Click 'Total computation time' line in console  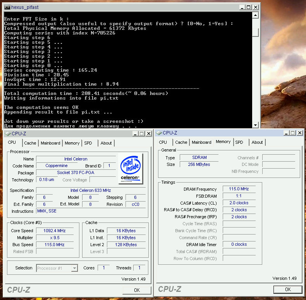pos(86,93)
